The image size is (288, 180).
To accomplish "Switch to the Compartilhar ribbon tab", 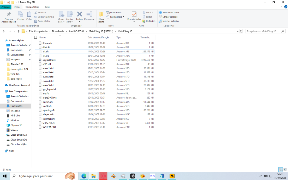I will tap(32, 7).
